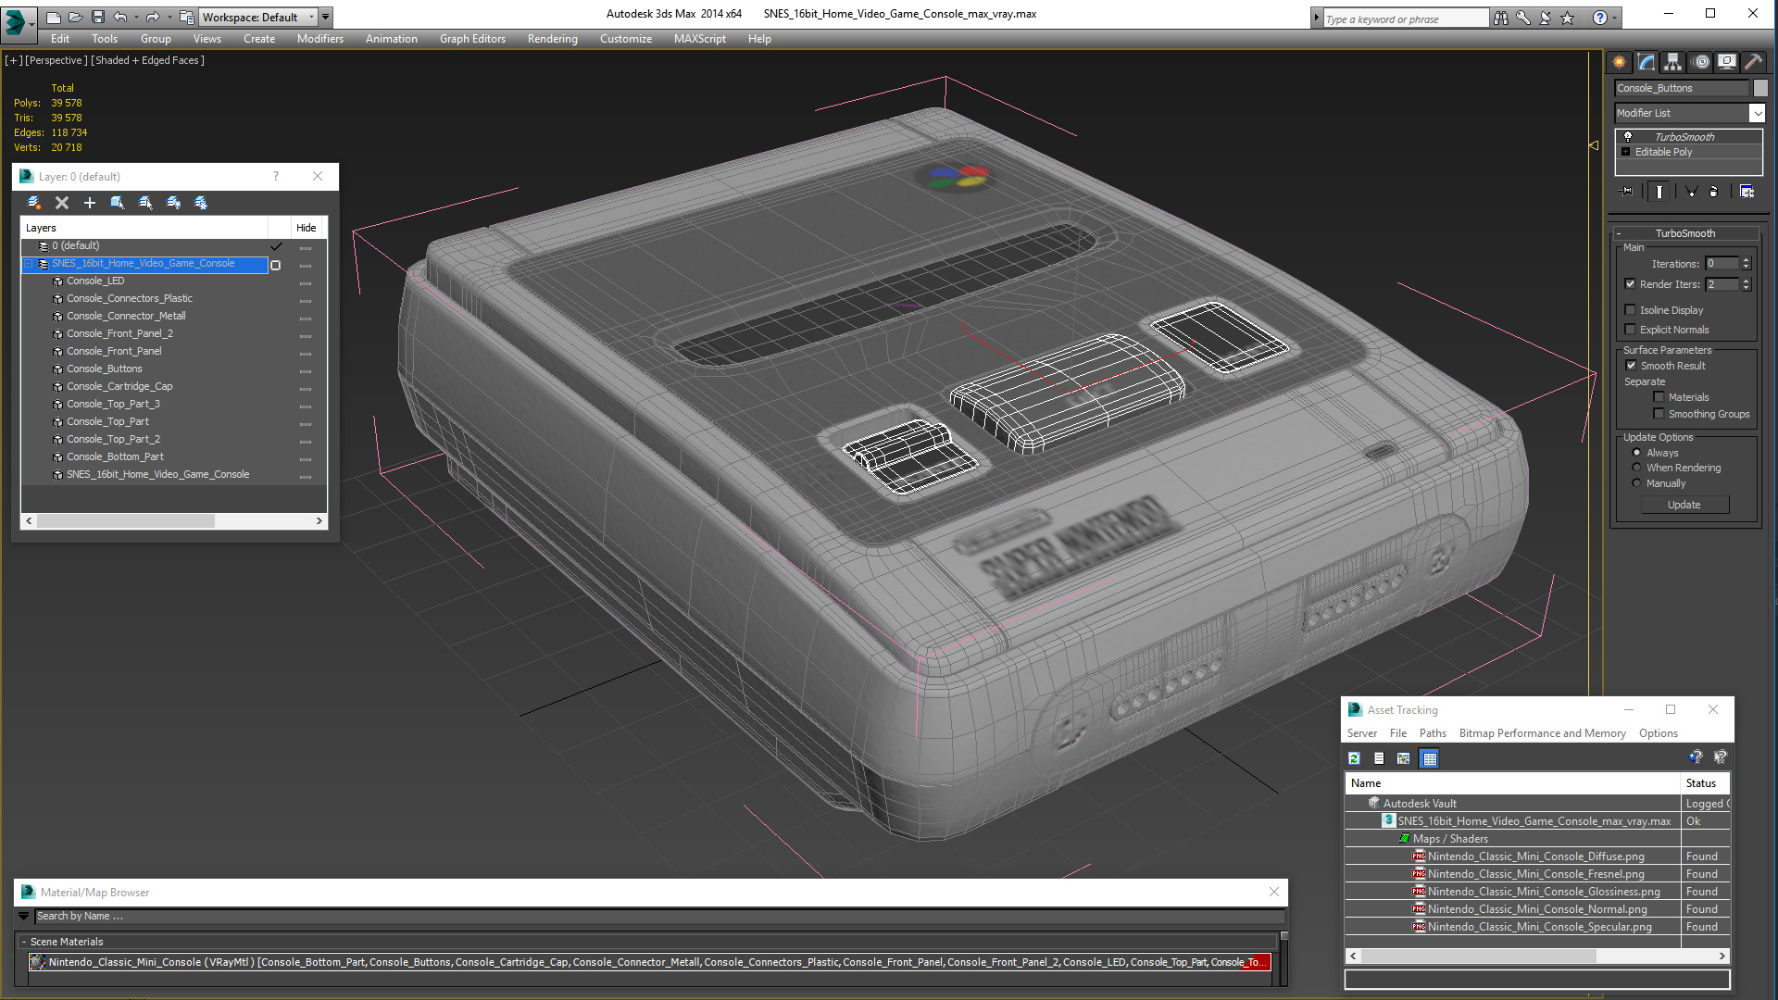1778x1000 pixels.
Task: Click Remove modifier trash icon
Action: 1713,192
